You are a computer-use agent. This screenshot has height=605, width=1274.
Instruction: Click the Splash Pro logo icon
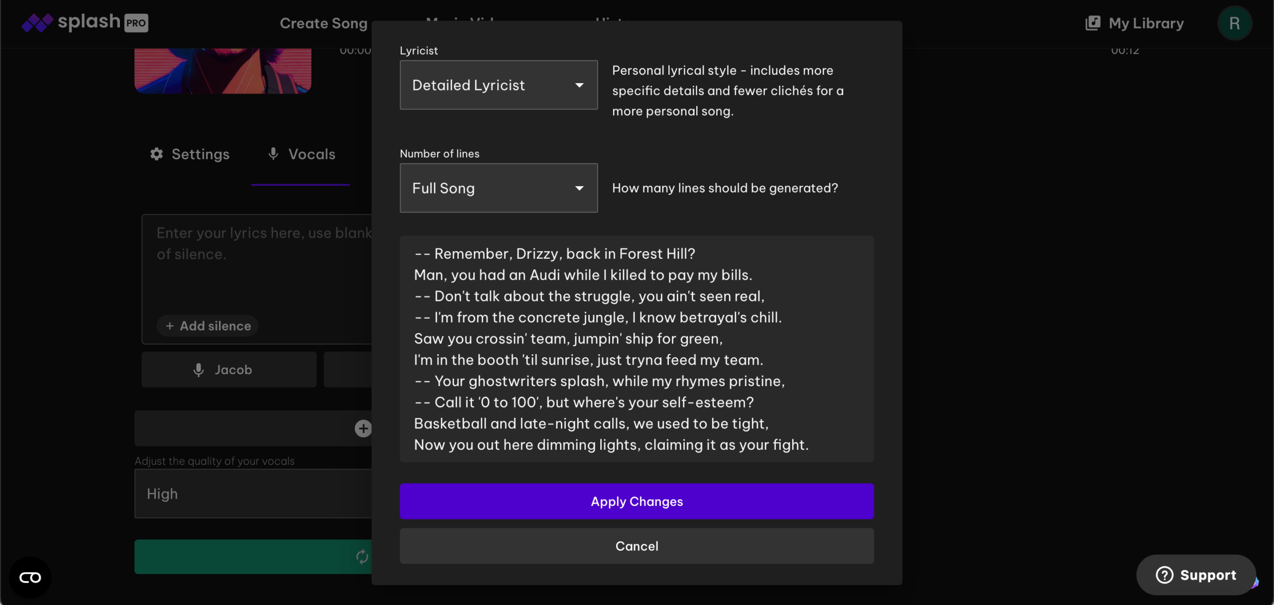click(37, 23)
